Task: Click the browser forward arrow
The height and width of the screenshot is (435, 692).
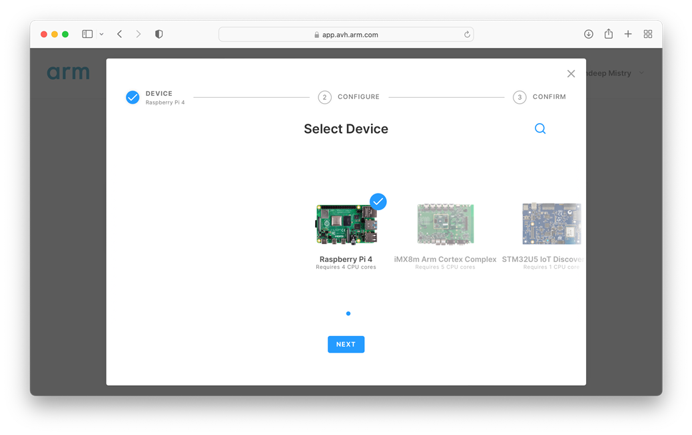Action: pyautogui.click(x=139, y=34)
